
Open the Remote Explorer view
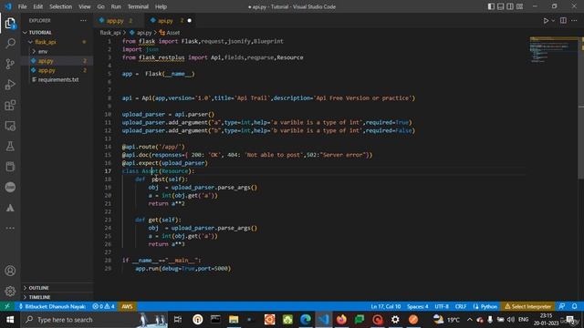pos(10,126)
